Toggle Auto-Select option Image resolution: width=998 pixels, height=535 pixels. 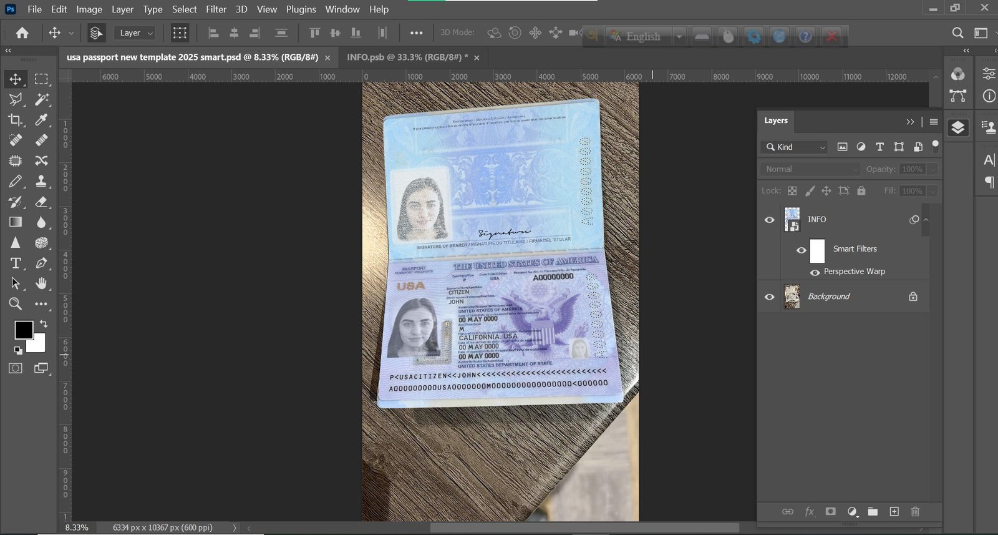pos(96,33)
